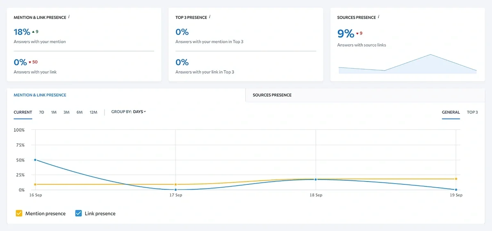Switch chart view to Top 3
Image resolution: width=492 pixels, height=231 pixels.
(x=472, y=112)
